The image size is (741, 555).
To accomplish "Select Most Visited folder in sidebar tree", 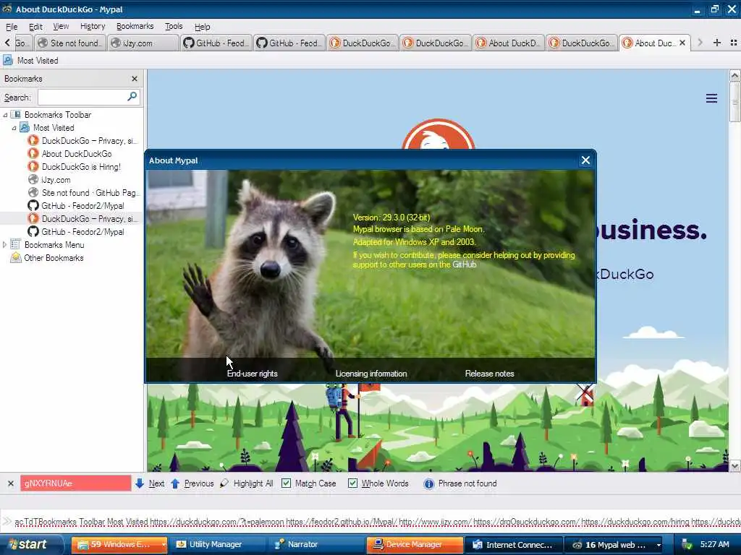I will click(x=54, y=128).
